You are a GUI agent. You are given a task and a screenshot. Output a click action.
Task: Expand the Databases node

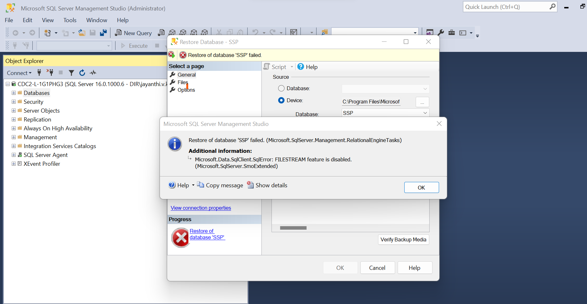tap(14, 93)
